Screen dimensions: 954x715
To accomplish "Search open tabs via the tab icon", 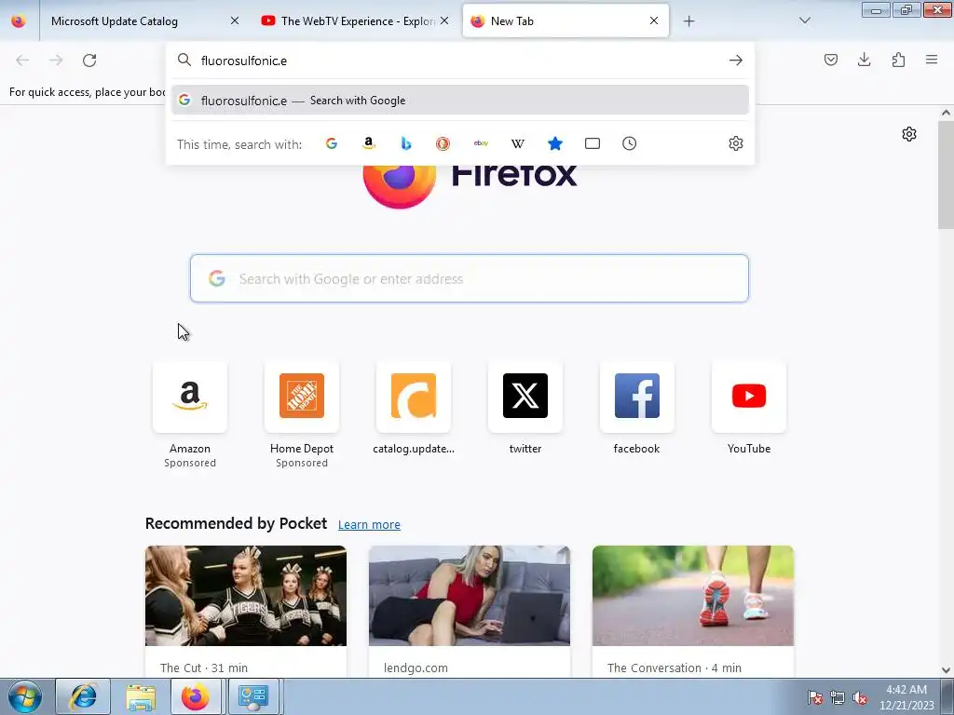I will point(592,143).
